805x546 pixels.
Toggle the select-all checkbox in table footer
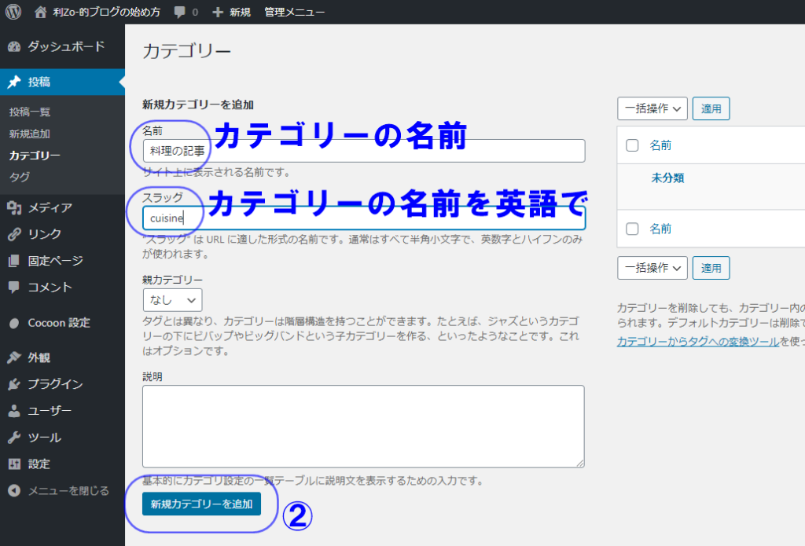pos(632,229)
